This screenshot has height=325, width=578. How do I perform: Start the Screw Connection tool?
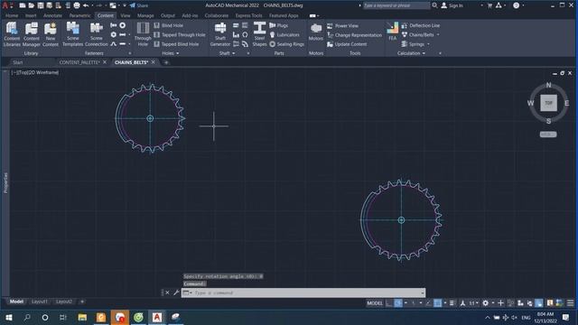[x=97, y=34]
